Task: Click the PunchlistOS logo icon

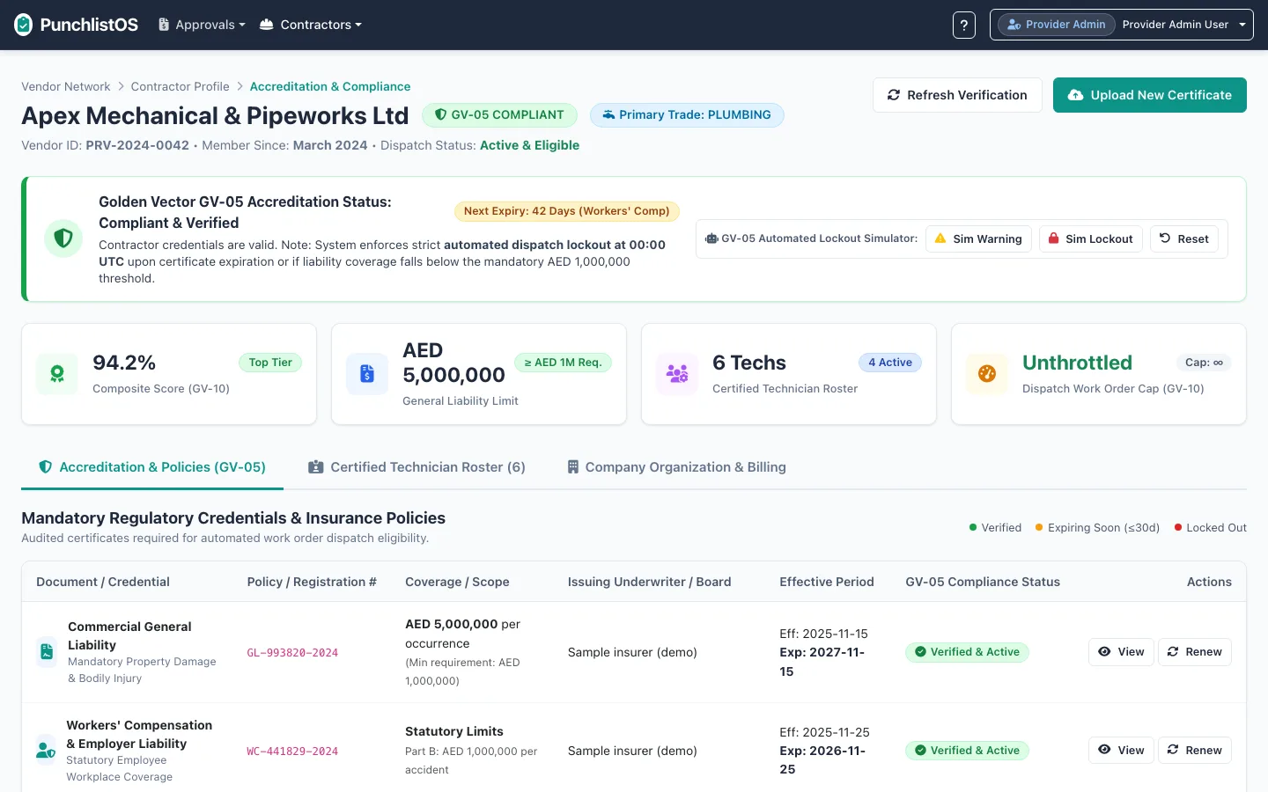Action: point(24,25)
